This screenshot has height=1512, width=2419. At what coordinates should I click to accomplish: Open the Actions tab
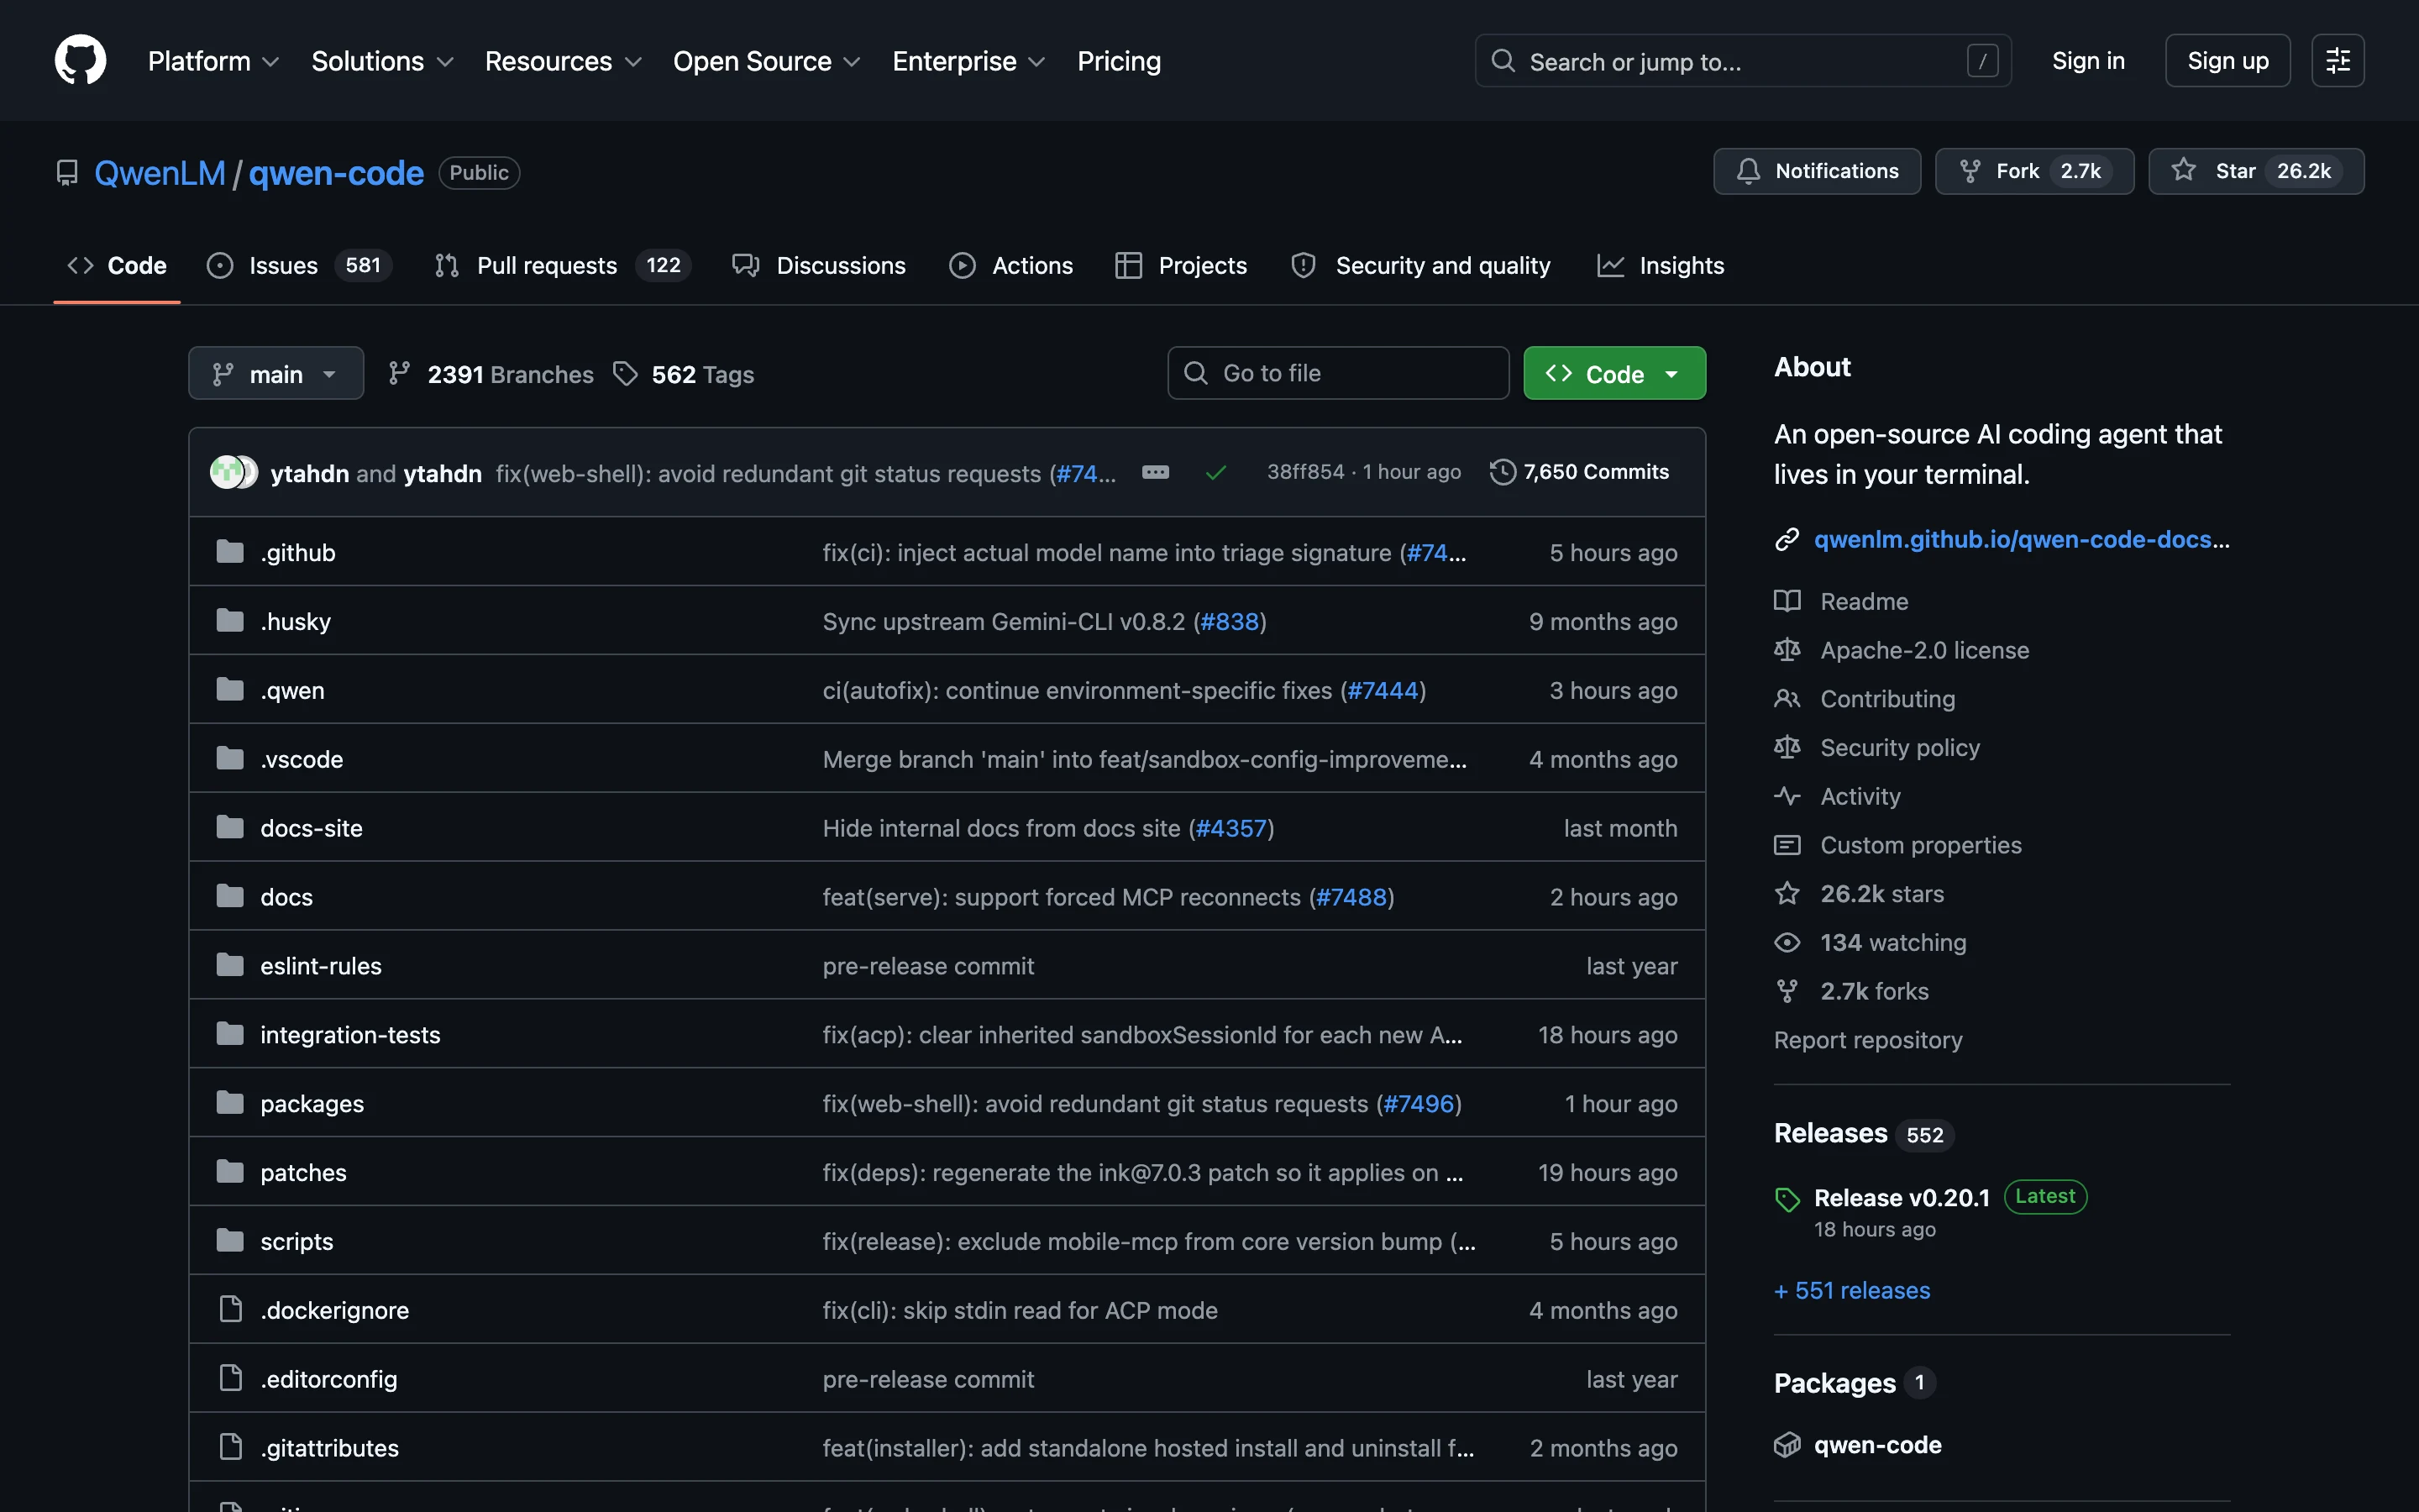tap(1010, 265)
